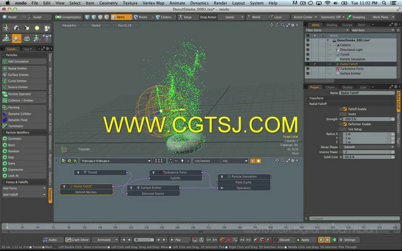Click the current frame number field
This screenshot has height=251, width=402.
coord(144,240)
